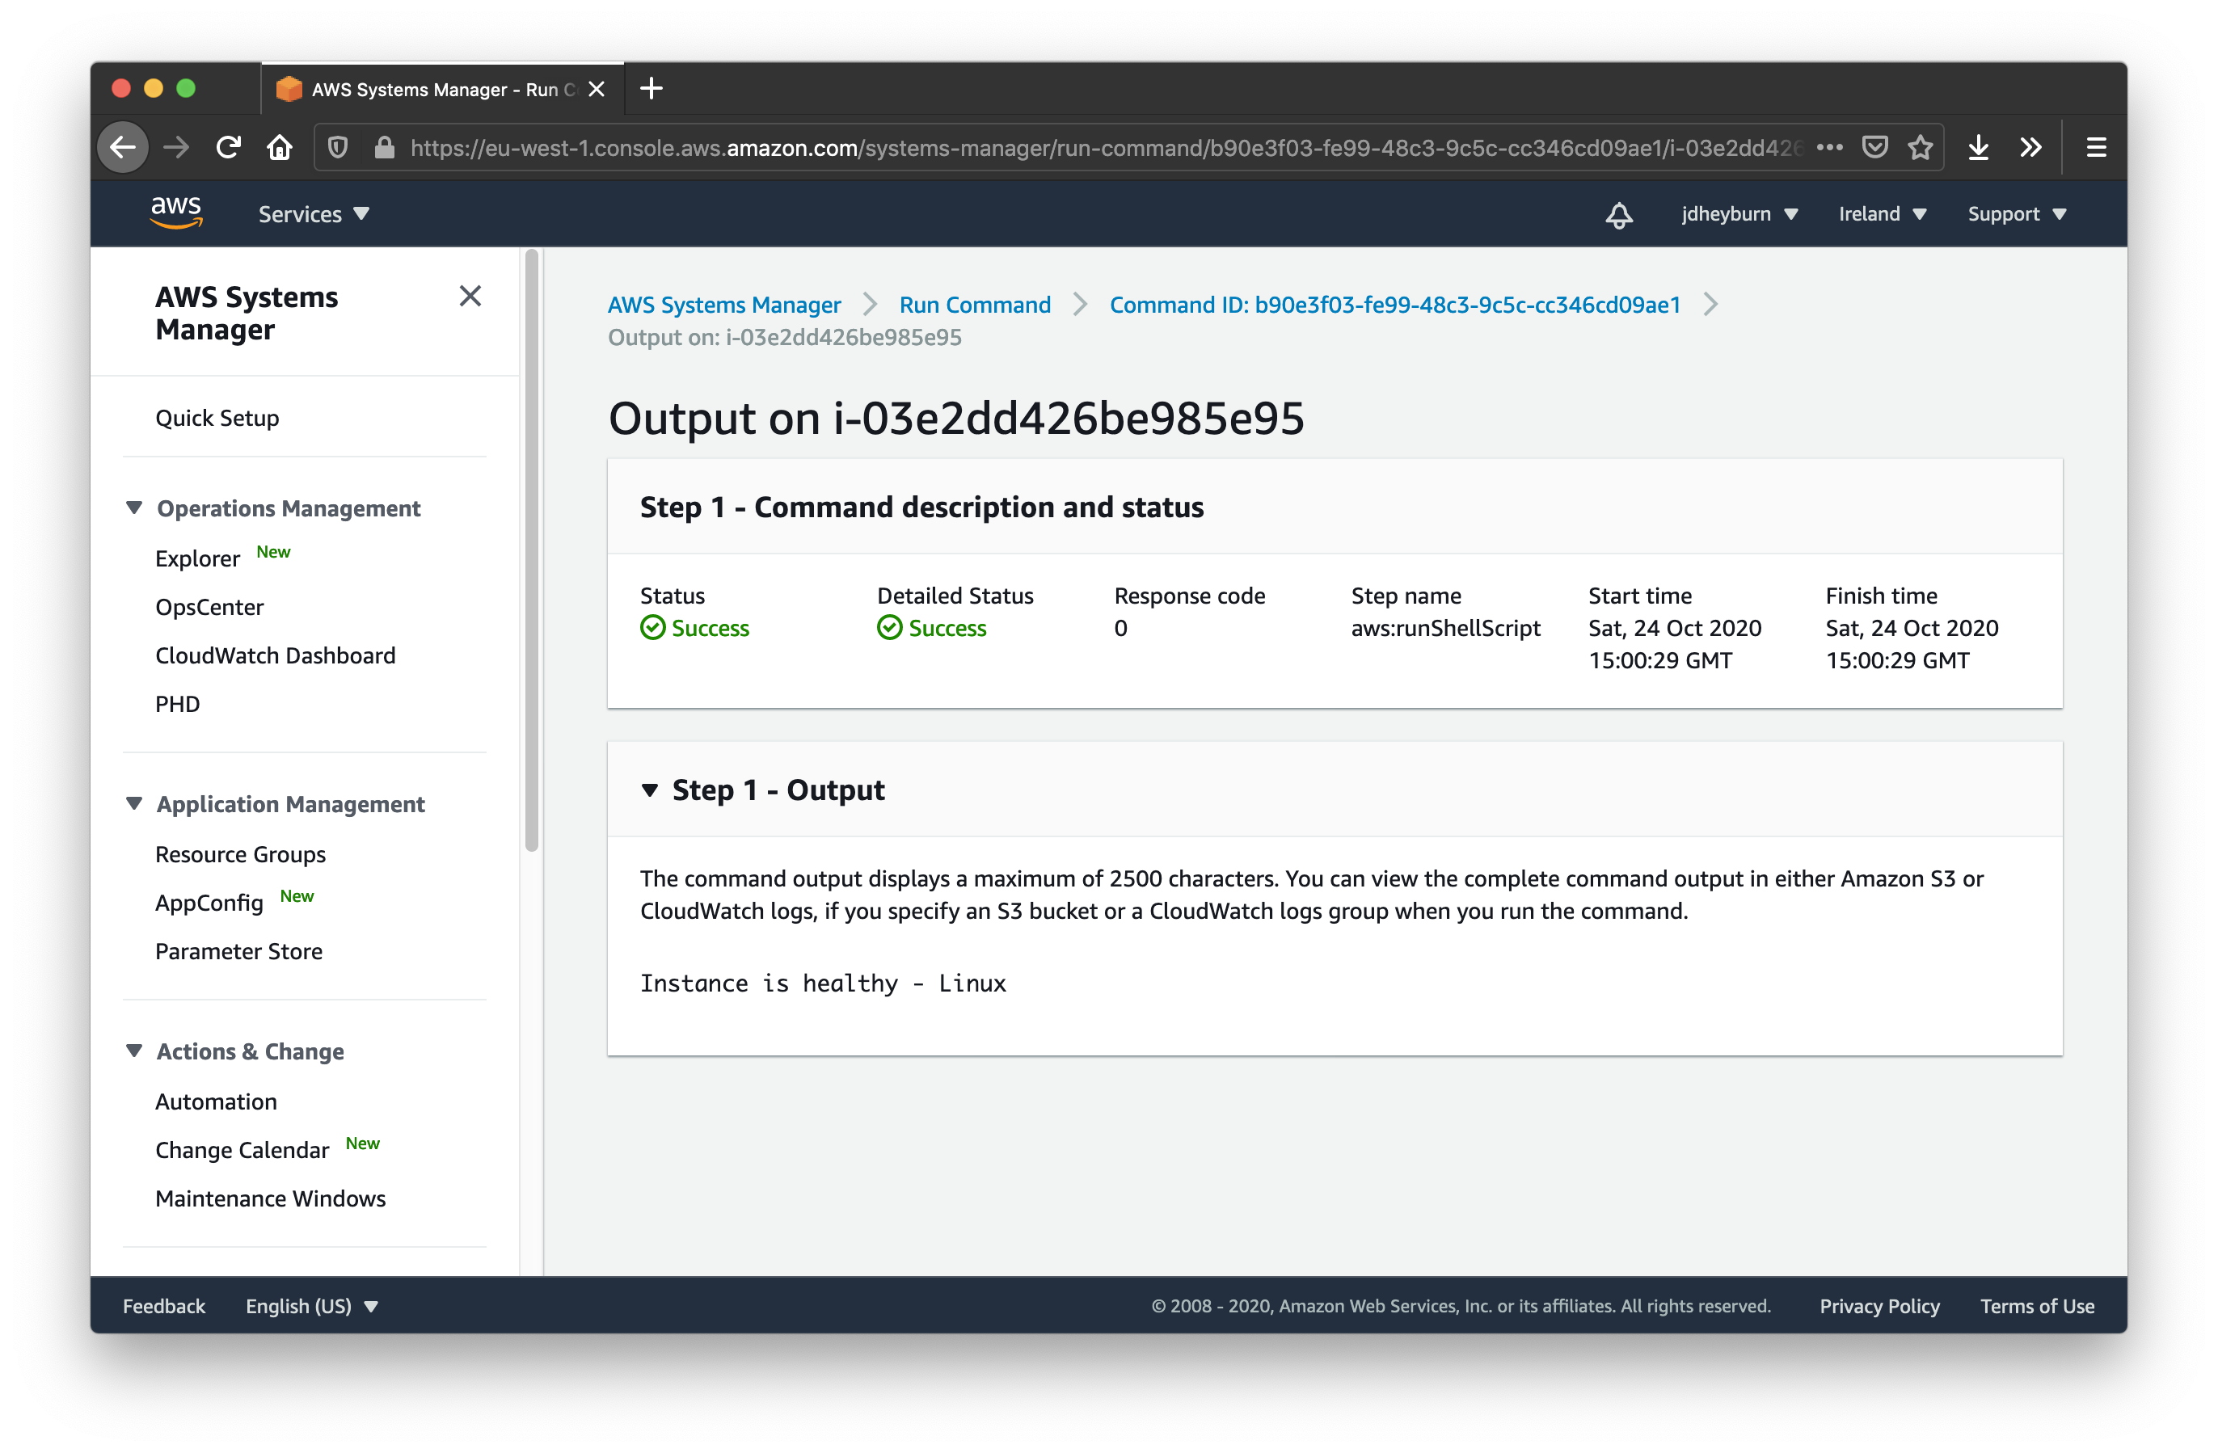Click the tracking protection shield icon

tap(339, 147)
